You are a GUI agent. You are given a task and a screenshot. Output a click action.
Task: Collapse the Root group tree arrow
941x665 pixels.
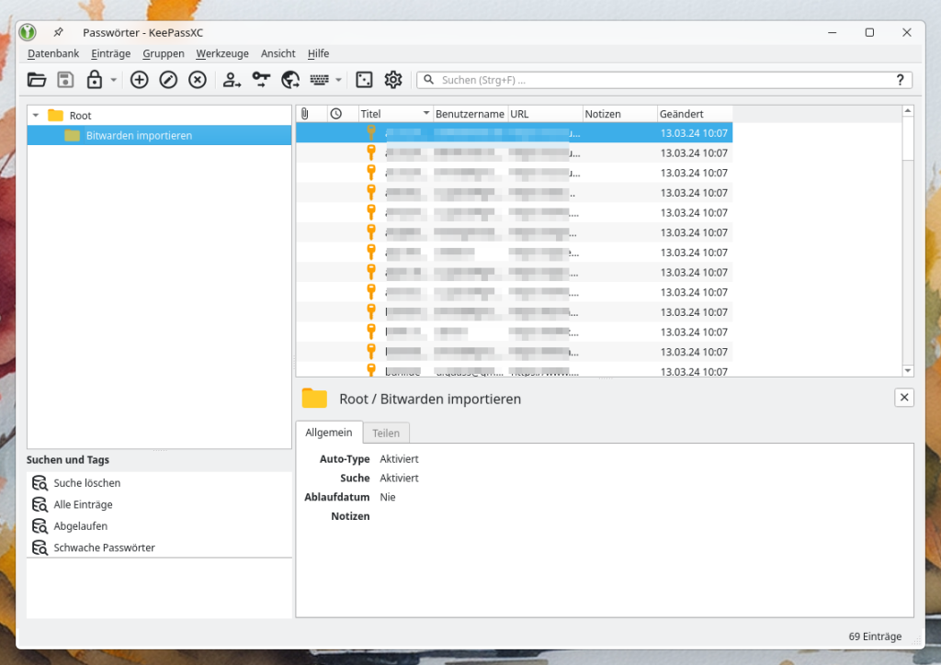pyautogui.click(x=36, y=115)
